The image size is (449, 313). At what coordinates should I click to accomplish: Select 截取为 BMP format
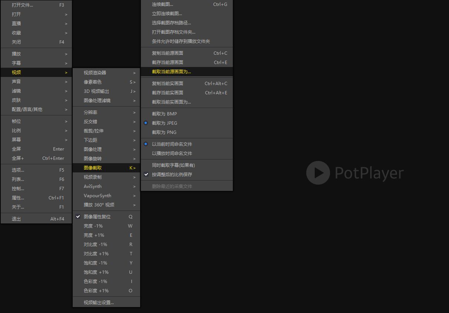pyautogui.click(x=187, y=114)
